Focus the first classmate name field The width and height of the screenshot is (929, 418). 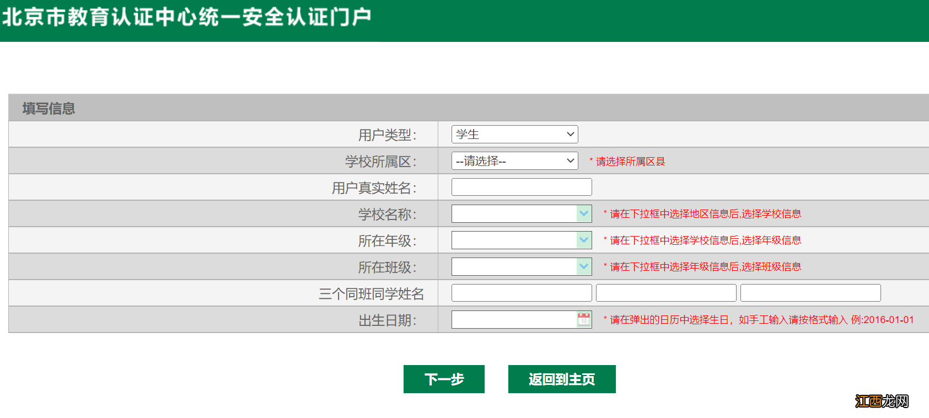(x=522, y=293)
